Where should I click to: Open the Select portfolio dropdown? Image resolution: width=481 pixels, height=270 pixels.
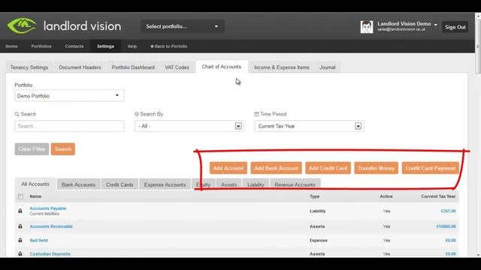click(x=182, y=26)
